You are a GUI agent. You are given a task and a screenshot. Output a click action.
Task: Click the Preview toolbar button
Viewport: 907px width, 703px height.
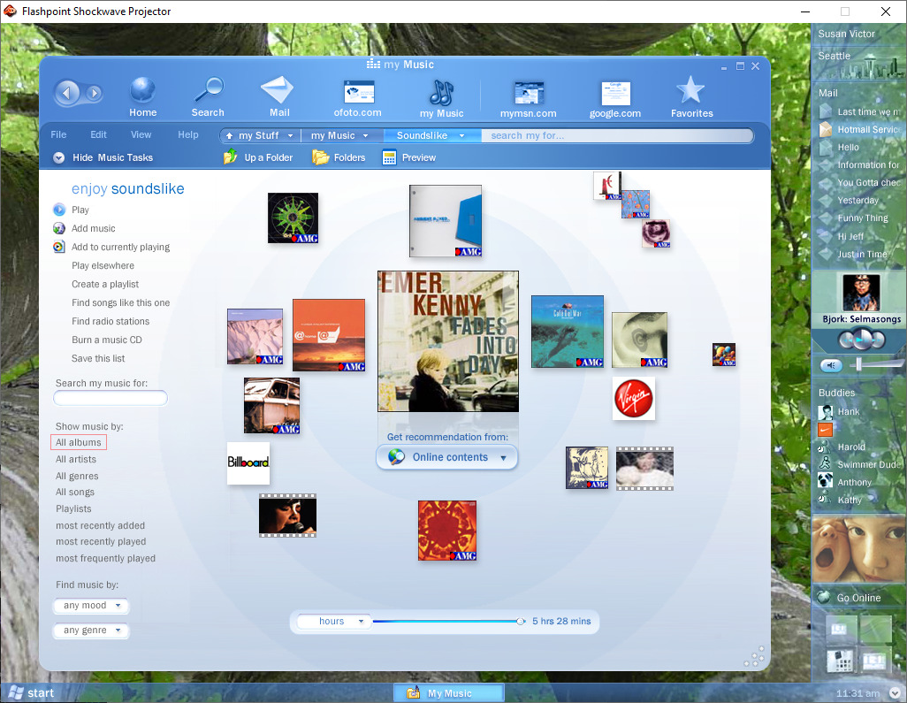[x=409, y=157]
